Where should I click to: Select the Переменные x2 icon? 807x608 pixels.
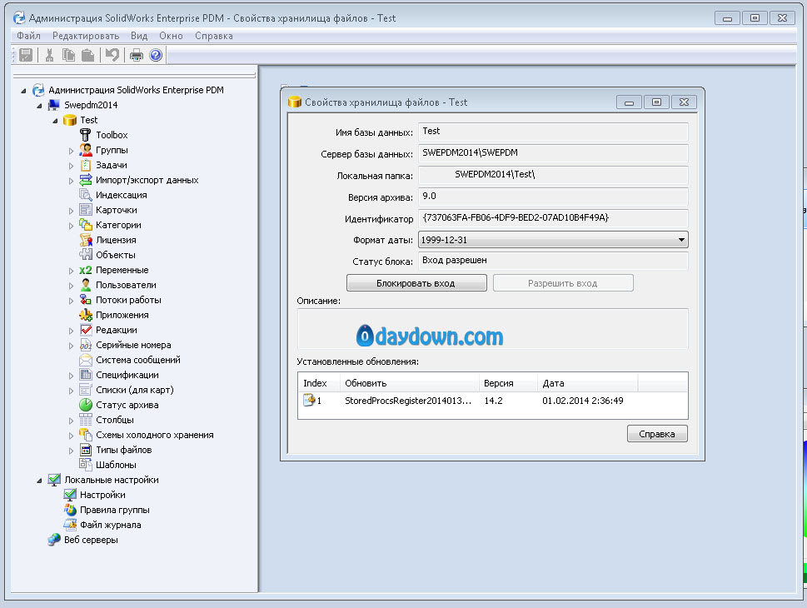[x=86, y=270]
